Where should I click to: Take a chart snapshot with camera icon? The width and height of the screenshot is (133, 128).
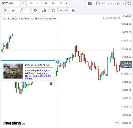click(x=90, y=3)
